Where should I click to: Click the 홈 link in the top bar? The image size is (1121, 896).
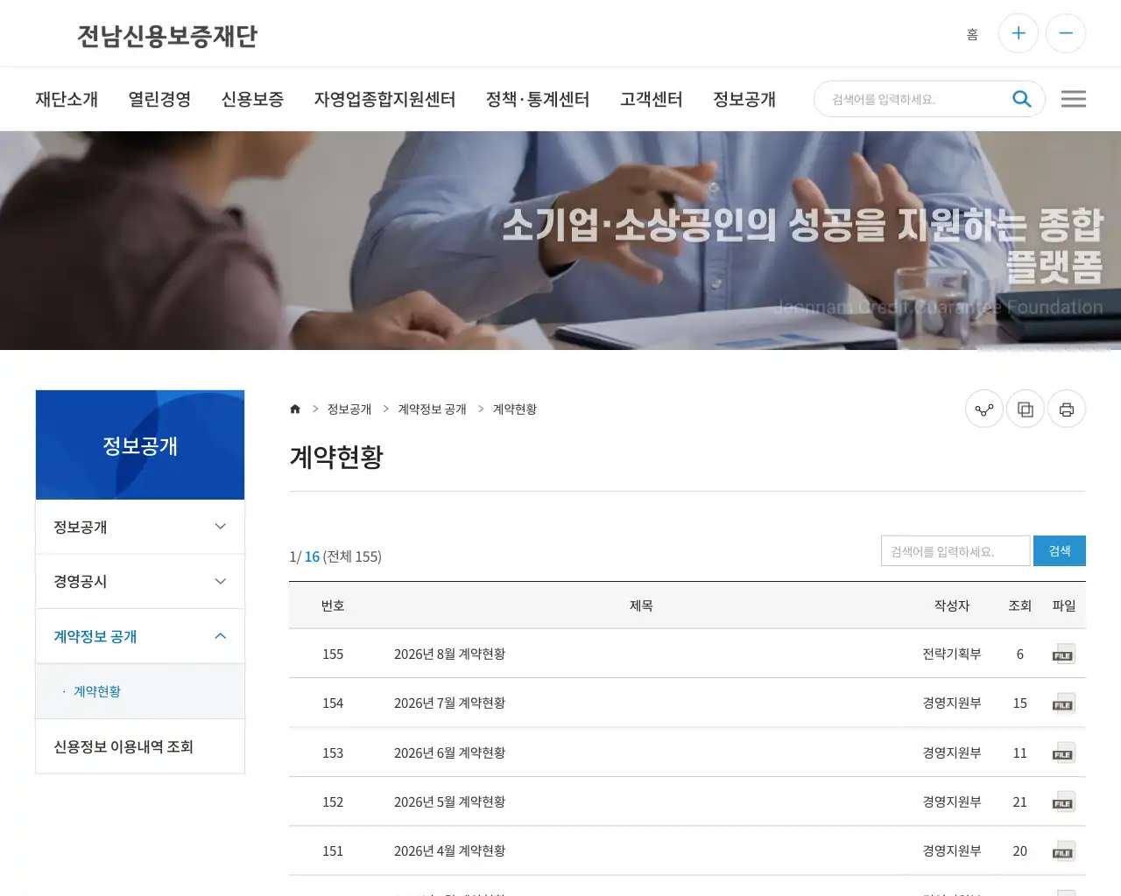[x=972, y=34]
